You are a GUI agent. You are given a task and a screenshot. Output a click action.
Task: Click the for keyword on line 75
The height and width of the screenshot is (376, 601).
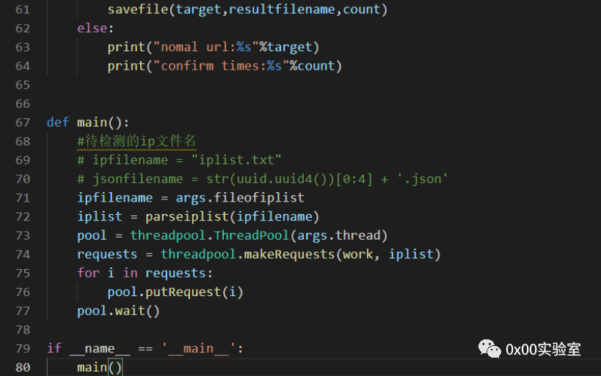tap(88, 273)
